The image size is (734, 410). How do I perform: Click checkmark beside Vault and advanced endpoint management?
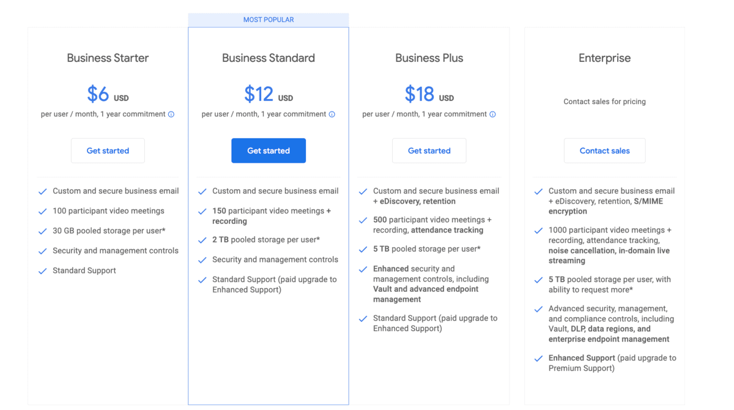(x=363, y=269)
